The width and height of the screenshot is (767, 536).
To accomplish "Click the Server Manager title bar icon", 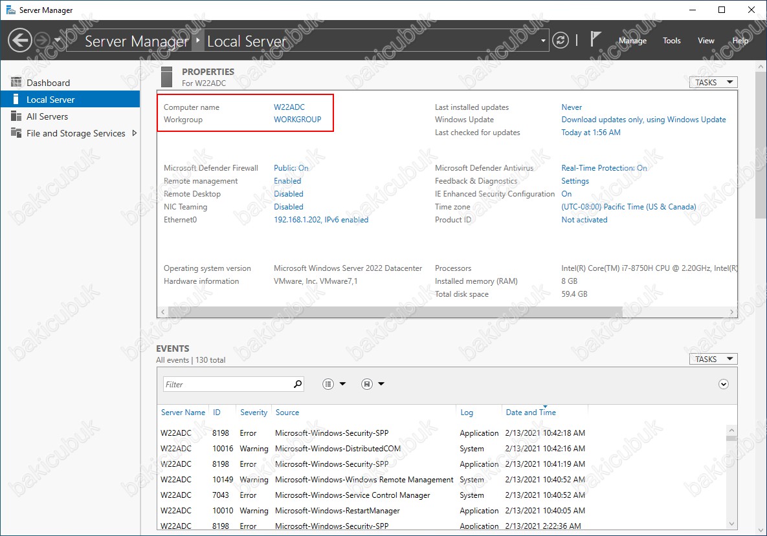I will point(10,10).
